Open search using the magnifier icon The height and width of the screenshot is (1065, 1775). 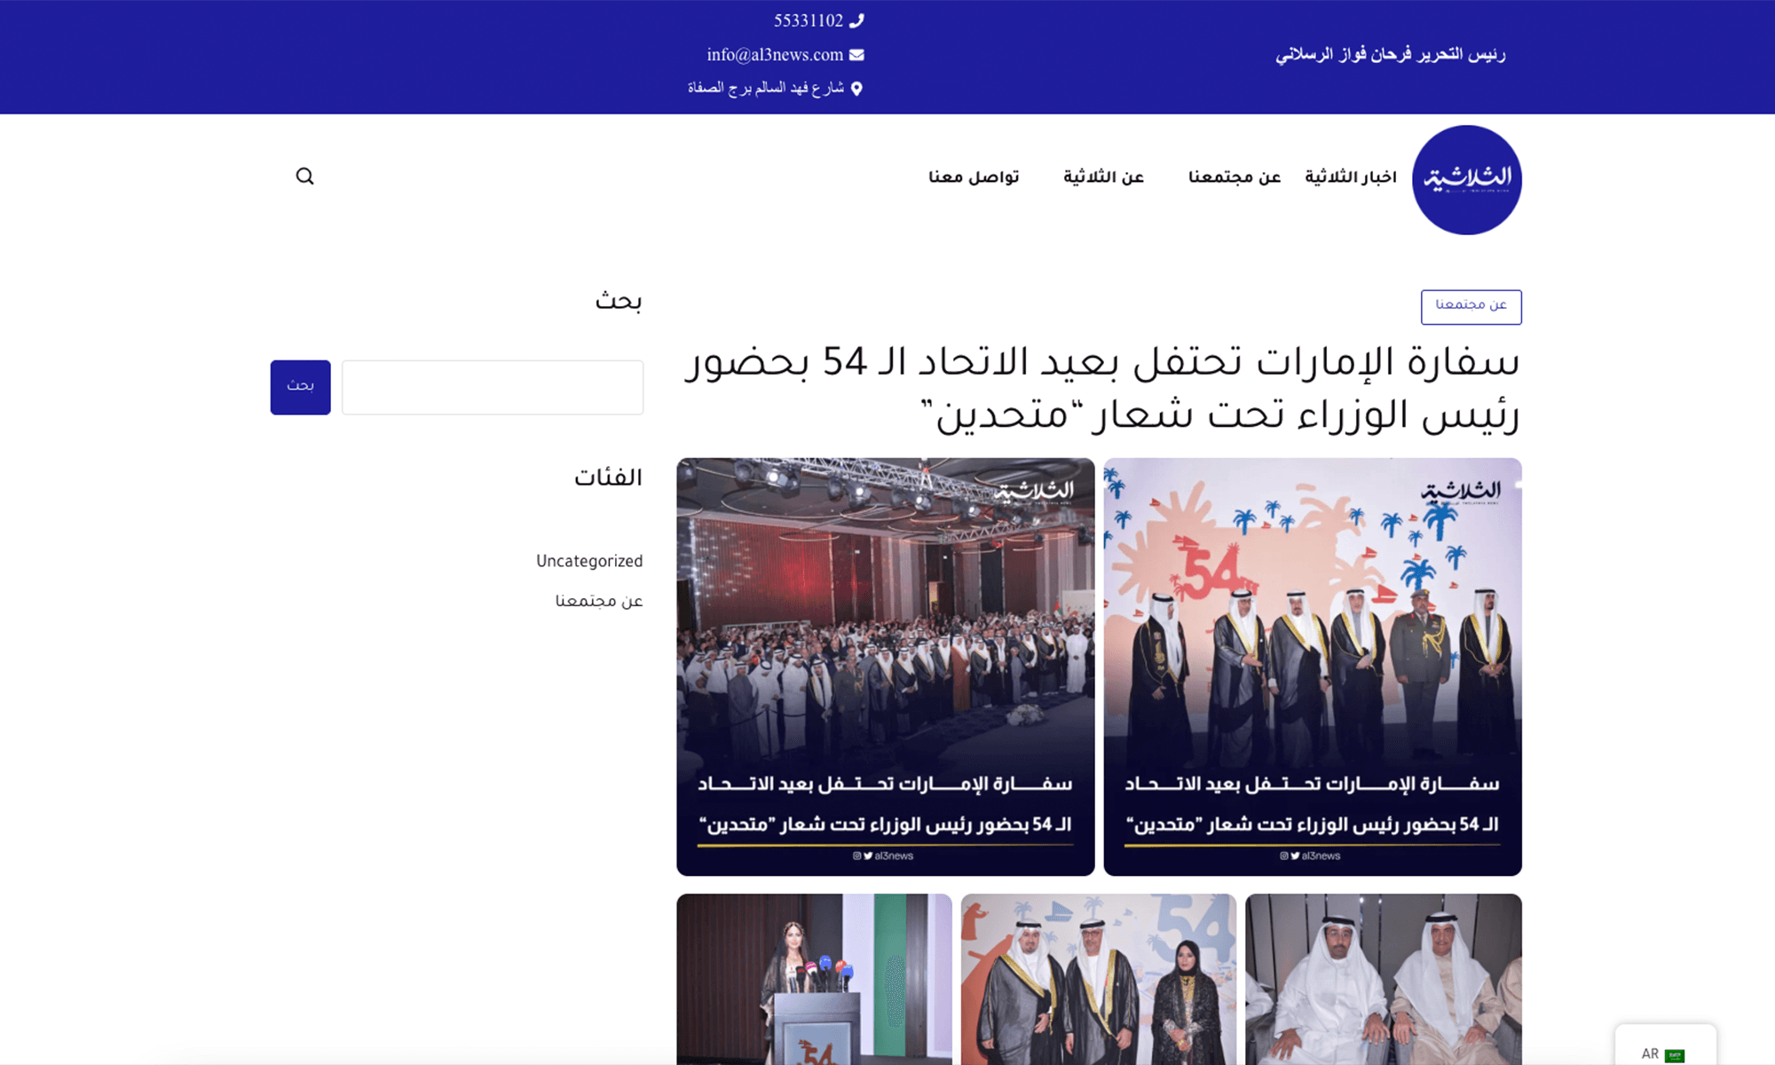tap(304, 176)
